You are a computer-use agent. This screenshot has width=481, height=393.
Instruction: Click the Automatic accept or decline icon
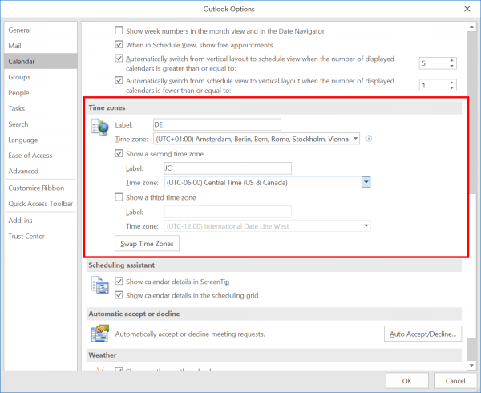coord(100,334)
